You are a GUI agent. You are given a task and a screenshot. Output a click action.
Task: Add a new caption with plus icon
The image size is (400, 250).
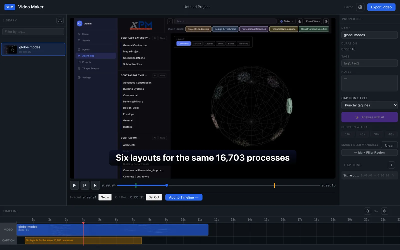pos(391,165)
